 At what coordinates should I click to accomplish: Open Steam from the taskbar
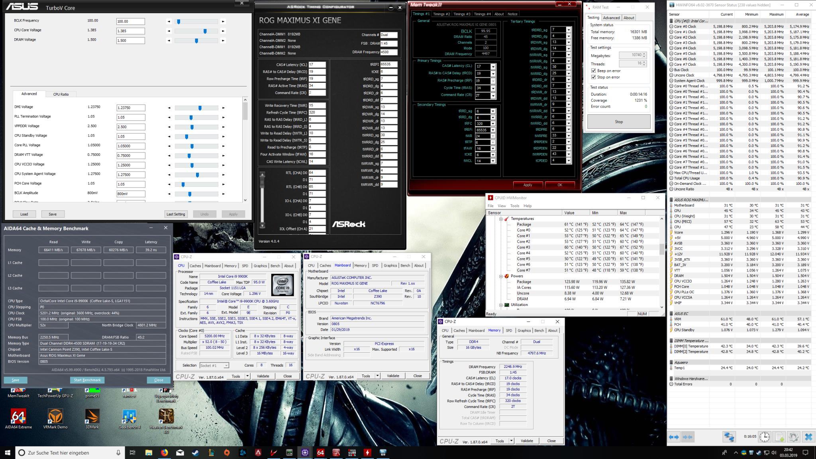coord(195,453)
